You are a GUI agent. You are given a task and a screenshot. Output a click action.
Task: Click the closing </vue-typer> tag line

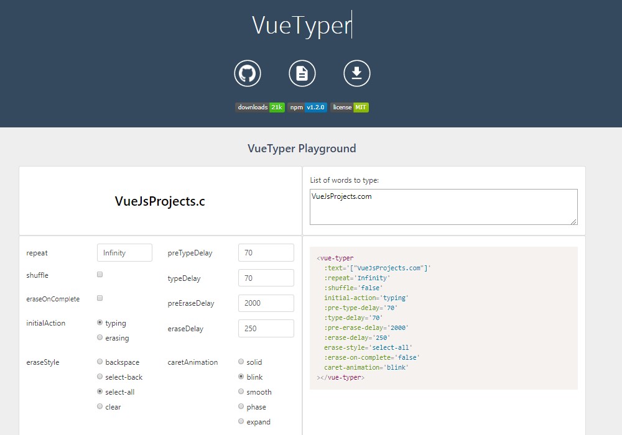pos(341,378)
